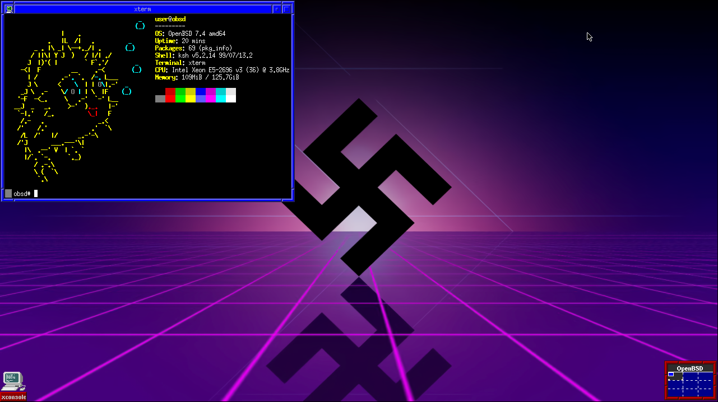
Task: Click the OS: OpenBSD 7.4 amd64 line
Action: [x=190, y=34]
